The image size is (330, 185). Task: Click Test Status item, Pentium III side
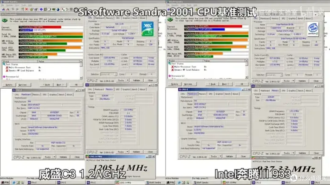[176, 64]
